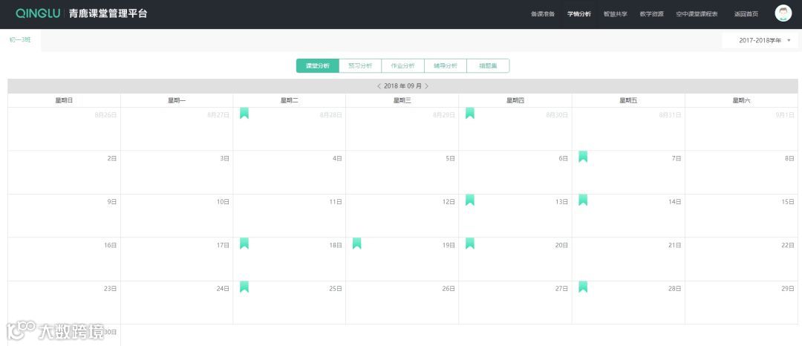Click the 星期日 column header
Viewport: 802px width, 346px height.
point(64,101)
